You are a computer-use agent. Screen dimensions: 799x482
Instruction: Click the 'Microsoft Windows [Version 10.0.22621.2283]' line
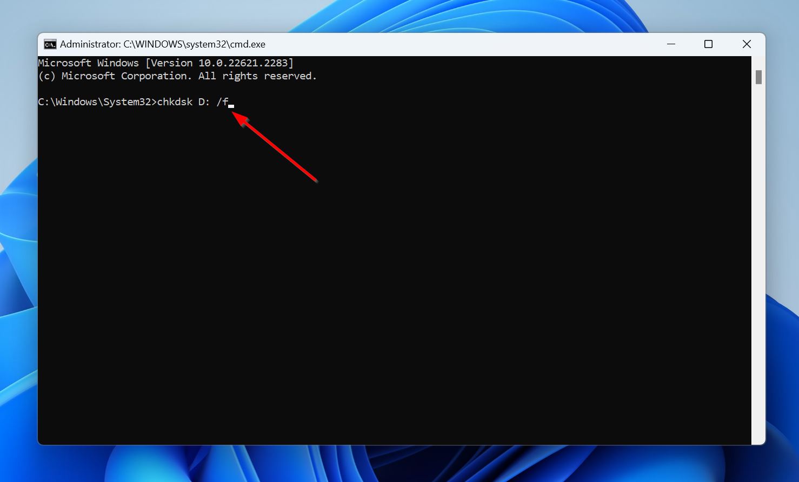tap(166, 63)
